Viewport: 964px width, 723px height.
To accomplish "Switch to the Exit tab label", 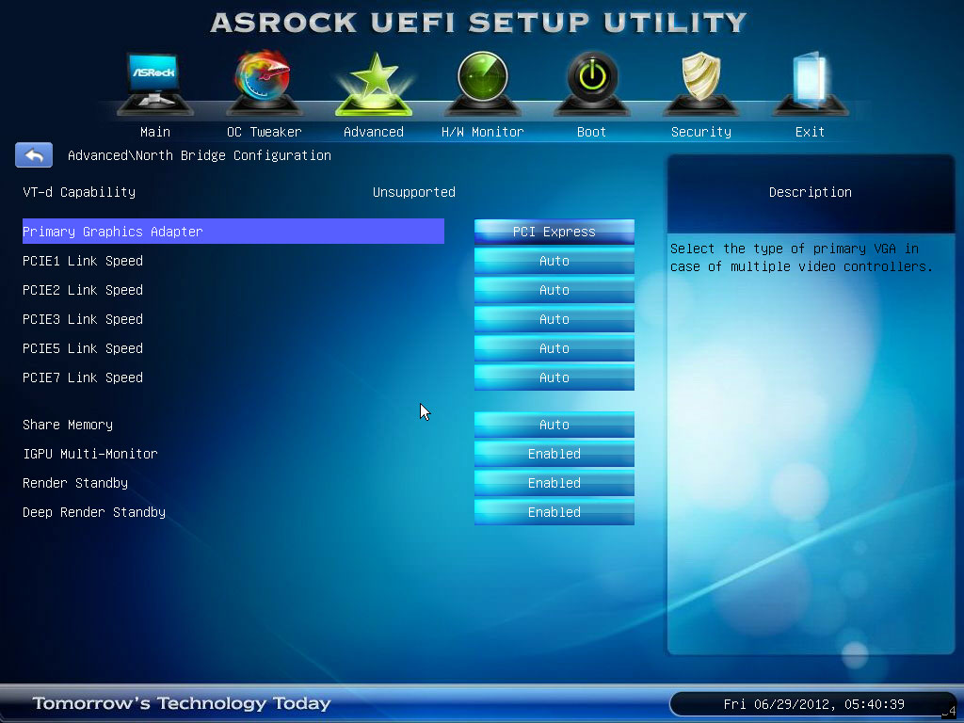I will [810, 132].
